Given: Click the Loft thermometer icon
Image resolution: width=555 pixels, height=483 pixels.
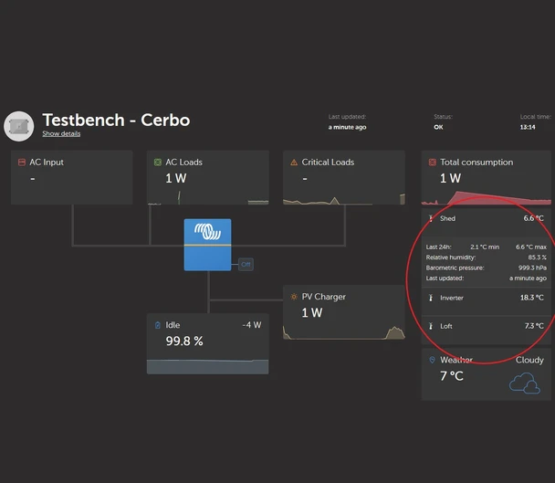Looking at the screenshot, I should [431, 326].
